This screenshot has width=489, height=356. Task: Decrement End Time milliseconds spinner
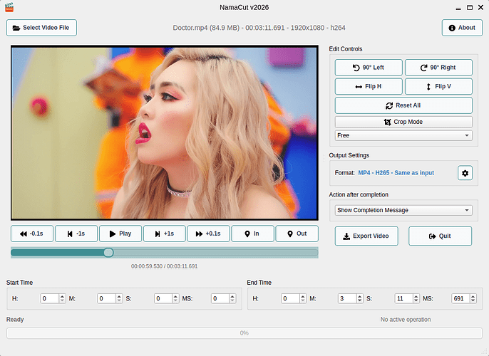coord(473,301)
